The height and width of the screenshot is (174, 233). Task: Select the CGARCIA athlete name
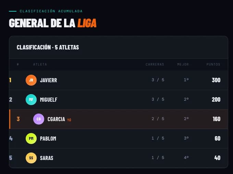tap(56, 119)
